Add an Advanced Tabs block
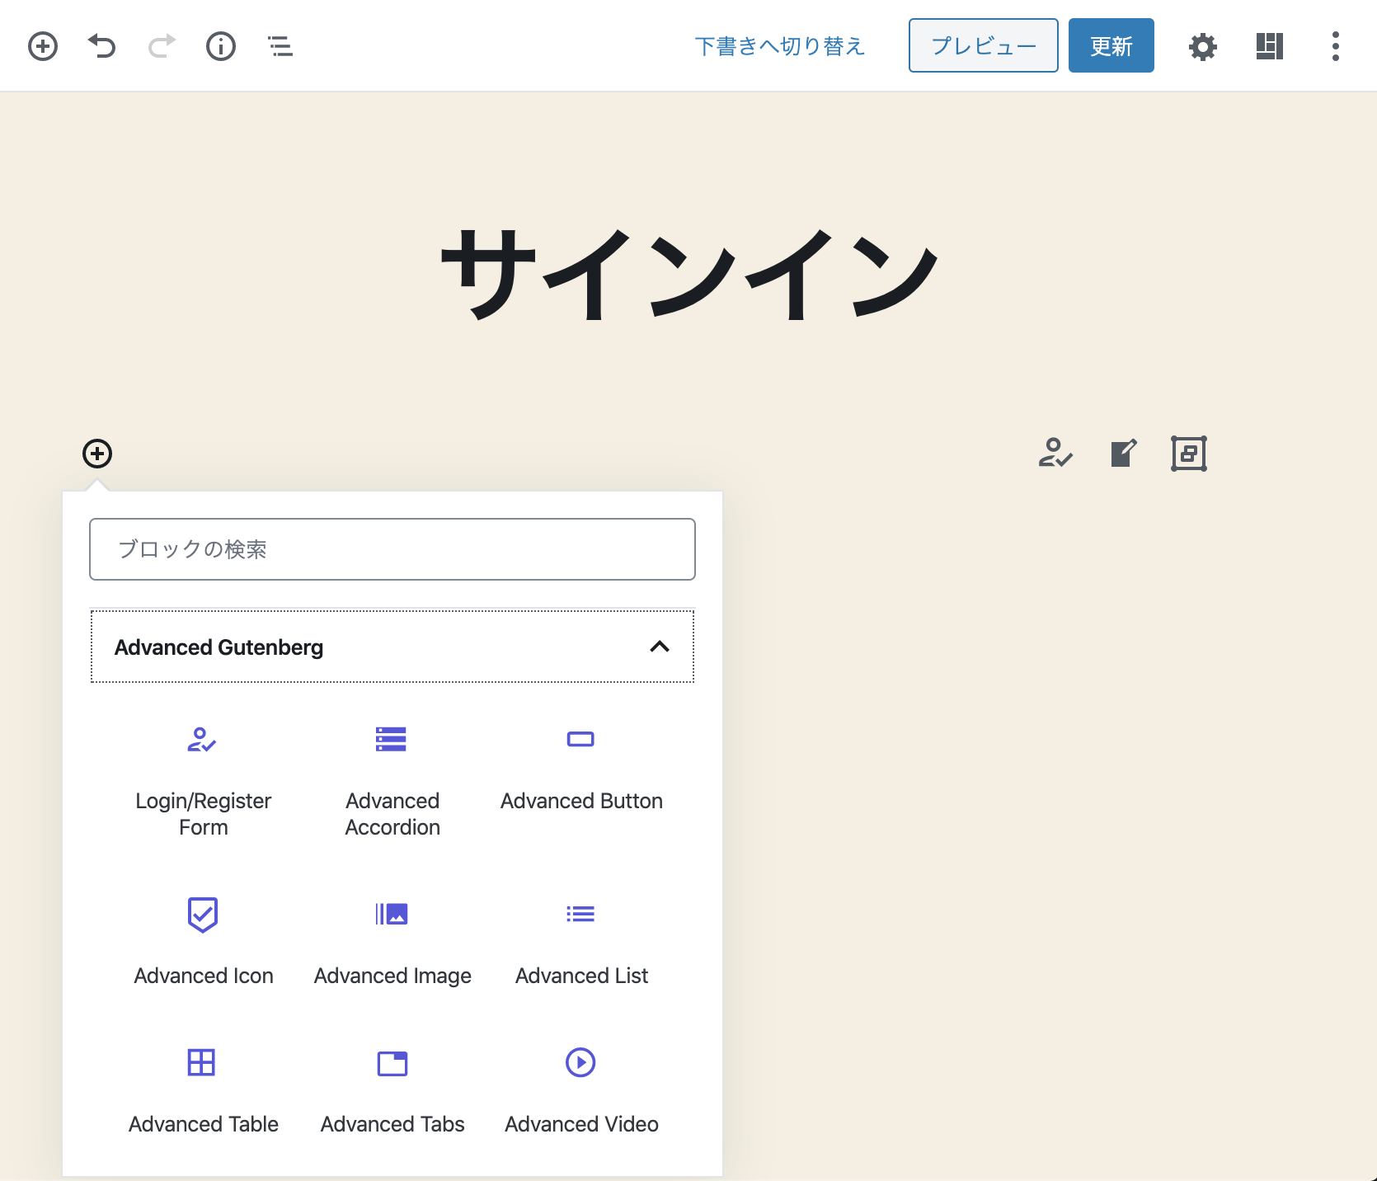Image resolution: width=1377 pixels, height=1181 pixels. pos(392,1089)
